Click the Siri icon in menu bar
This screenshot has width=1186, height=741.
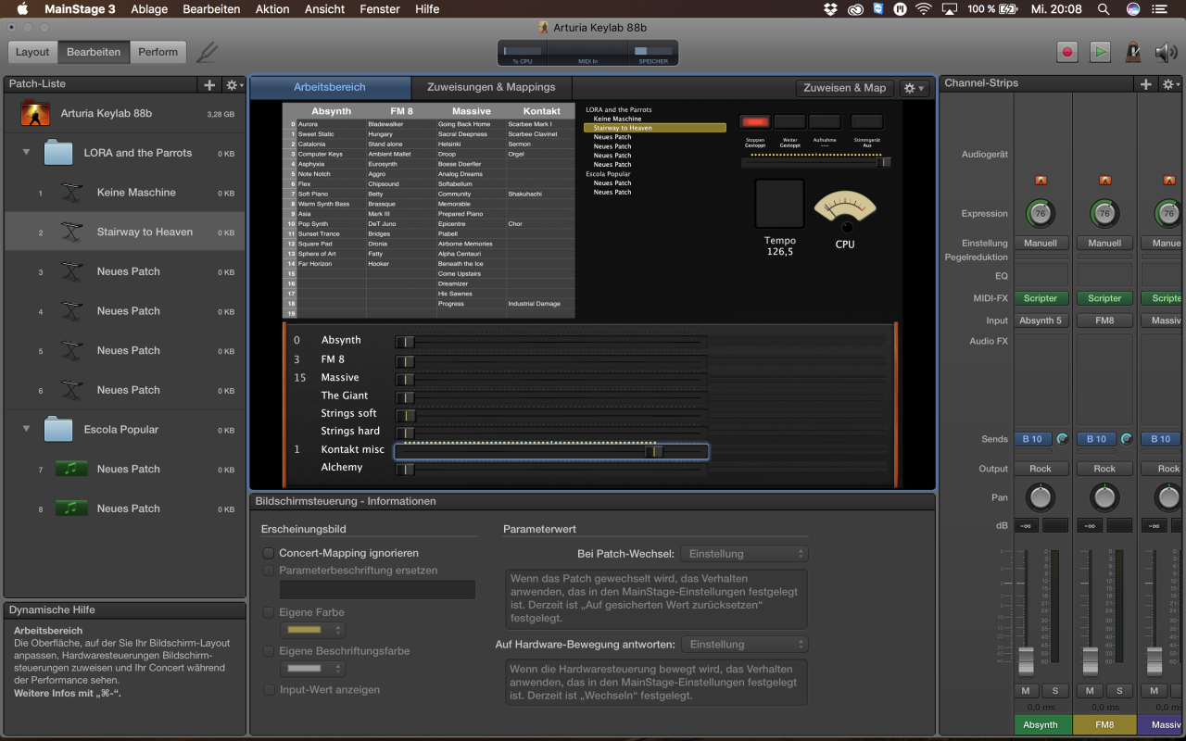(1133, 9)
